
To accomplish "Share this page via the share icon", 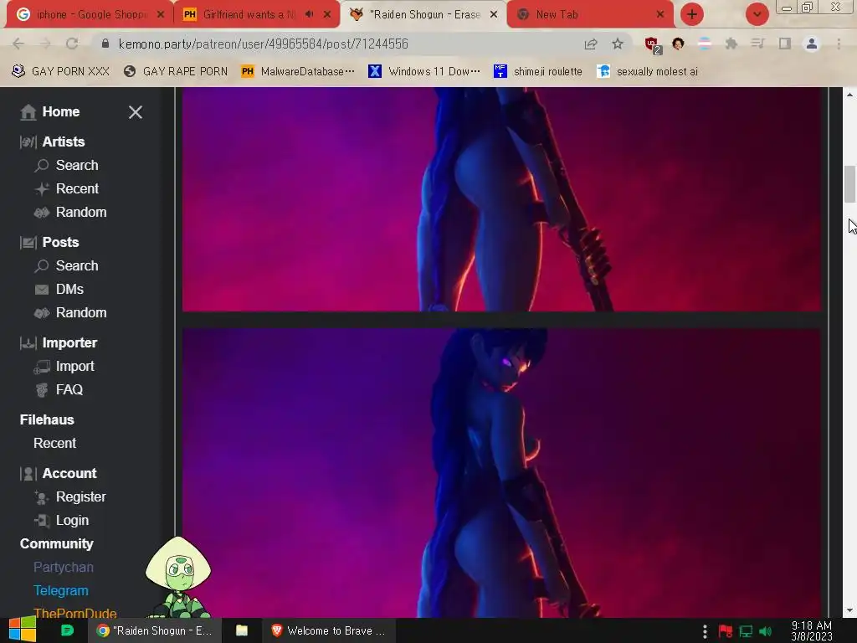I will pyautogui.click(x=590, y=44).
